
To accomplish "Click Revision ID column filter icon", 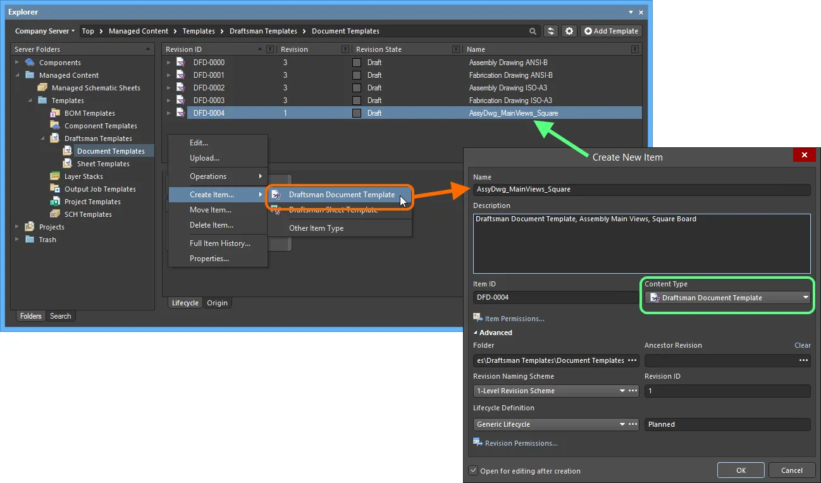I will 270,49.
